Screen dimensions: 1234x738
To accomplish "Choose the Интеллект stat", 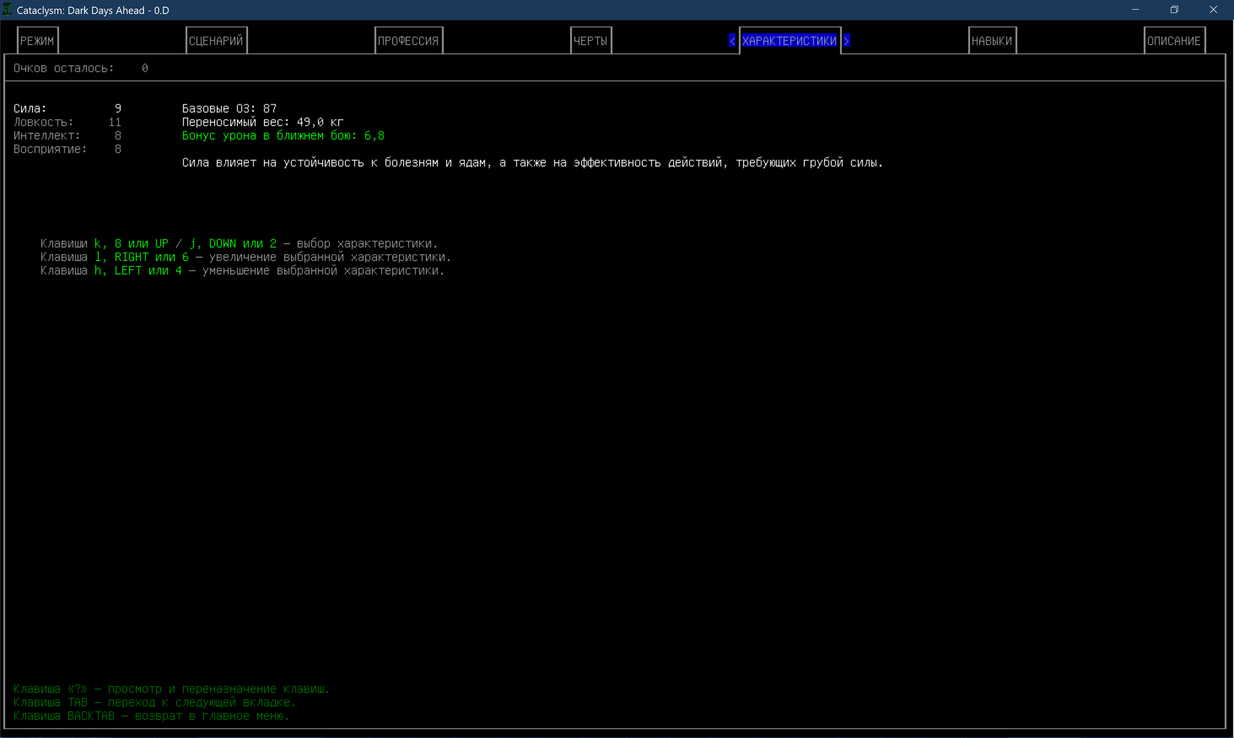I will click(x=46, y=135).
